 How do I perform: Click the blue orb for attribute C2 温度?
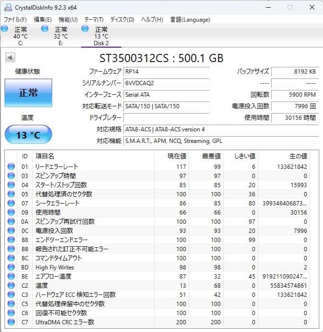pyautogui.click(x=11, y=285)
